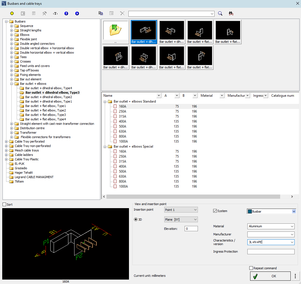
Task: Click the left arrow of the horizontal scrollbar
Action: (x=104, y=196)
